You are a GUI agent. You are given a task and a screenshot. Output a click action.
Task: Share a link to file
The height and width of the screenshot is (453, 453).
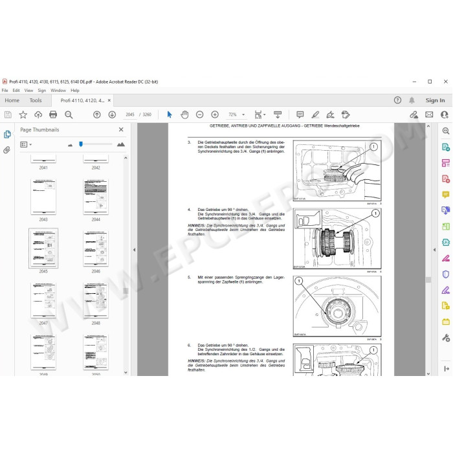(x=414, y=115)
